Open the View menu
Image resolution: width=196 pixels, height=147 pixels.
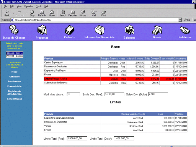pos(19,6)
